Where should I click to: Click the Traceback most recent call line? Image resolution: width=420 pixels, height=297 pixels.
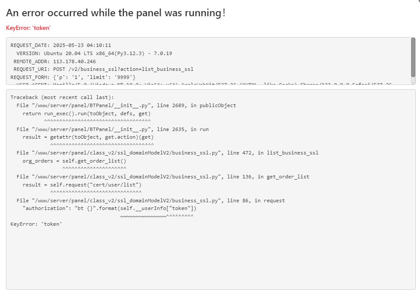coord(62,97)
